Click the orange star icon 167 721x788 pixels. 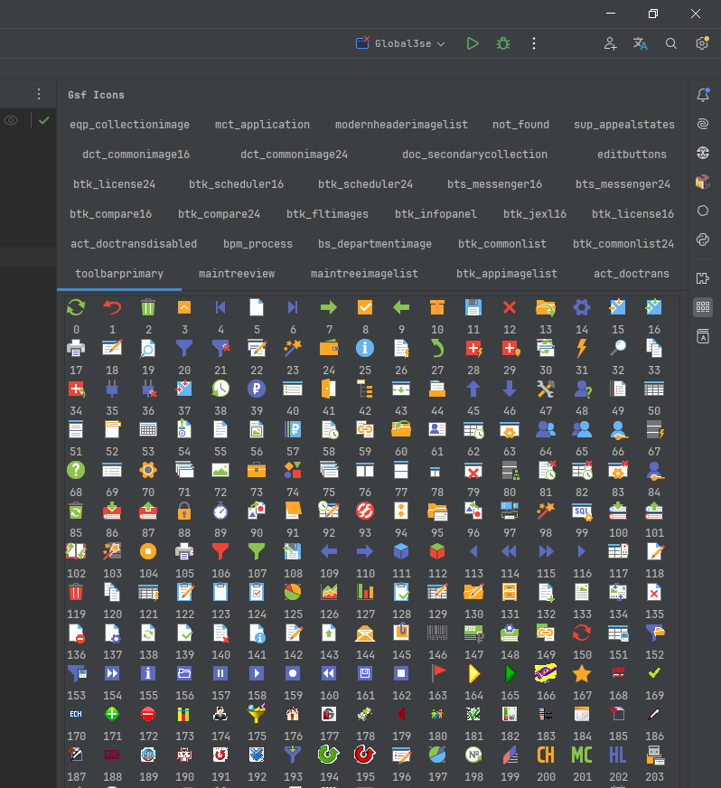pyautogui.click(x=582, y=673)
